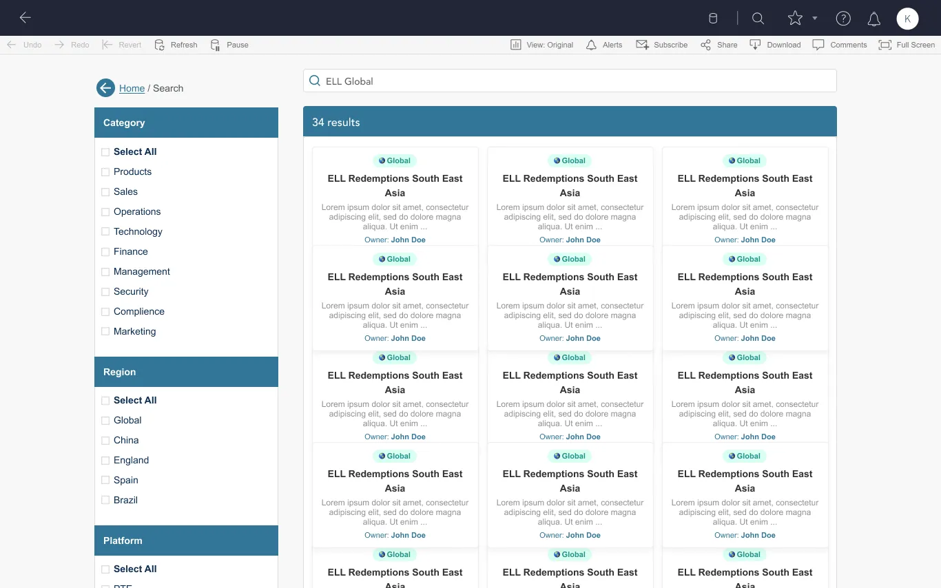Pause automatic updates
This screenshot has width=941, height=588.
pyautogui.click(x=229, y=45)
